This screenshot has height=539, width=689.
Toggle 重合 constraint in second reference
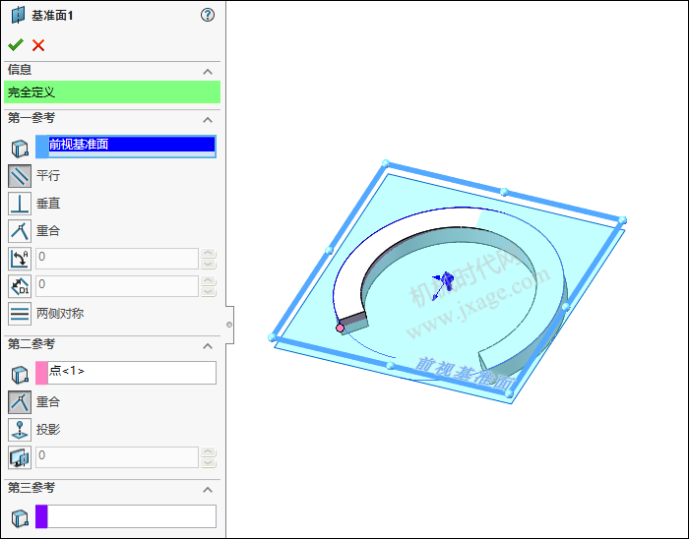[x=20, y=402]
